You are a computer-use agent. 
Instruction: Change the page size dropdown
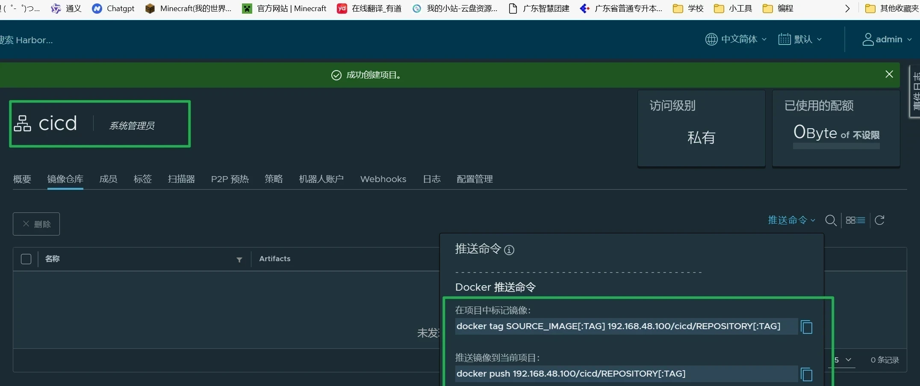pos(843,360)
